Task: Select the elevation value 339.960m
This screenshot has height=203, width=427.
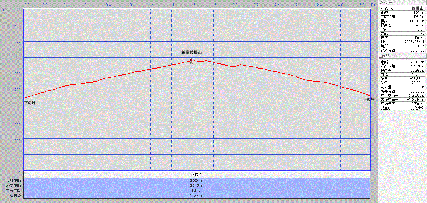Action: 416,21
